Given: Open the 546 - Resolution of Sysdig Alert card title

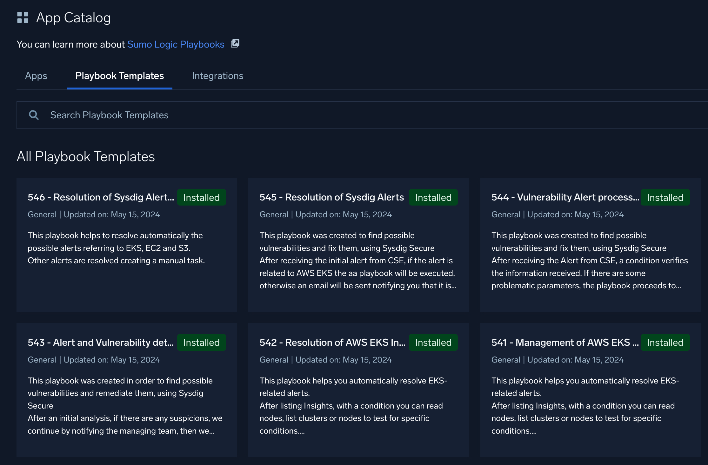Looking at the screenshot, I should tap(101, 197).
